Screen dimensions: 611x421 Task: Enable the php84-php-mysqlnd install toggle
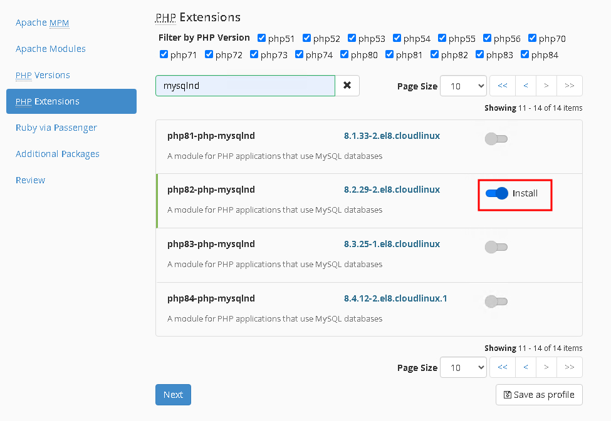coord(496,302)
